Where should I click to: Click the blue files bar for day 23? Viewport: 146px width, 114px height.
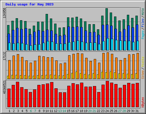103,33
